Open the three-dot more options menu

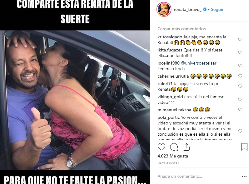[x=244, y=177]
